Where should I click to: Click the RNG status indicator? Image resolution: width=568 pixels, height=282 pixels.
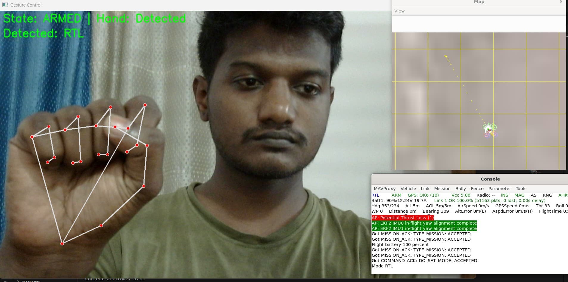coord(547,195)
